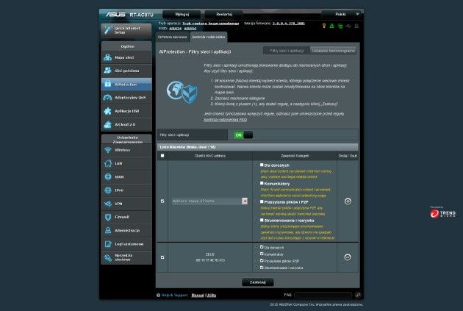Viewport: 463px width, 311px height.
Task: Check Przesyłanie plików i P2P for new client
Action: [262, 201]
